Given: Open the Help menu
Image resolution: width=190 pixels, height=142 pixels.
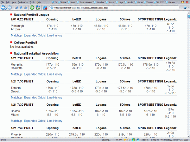Looking at the screenshot, I should pyautogui.click(x=39, y=2).
